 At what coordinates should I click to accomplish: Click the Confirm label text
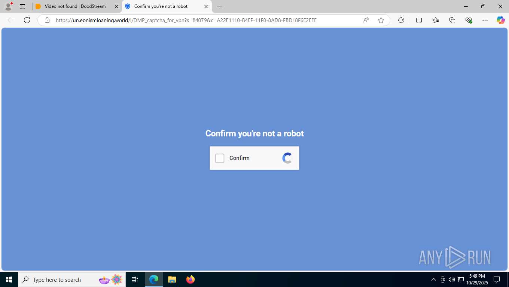(x=240, y=158)
